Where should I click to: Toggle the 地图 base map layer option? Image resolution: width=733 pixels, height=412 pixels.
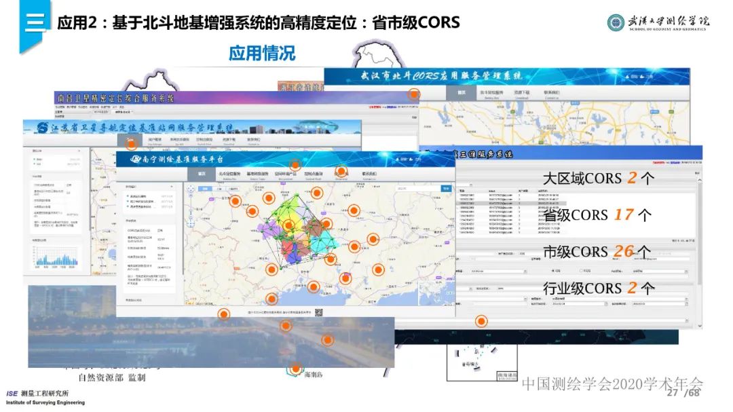point(206,189)
